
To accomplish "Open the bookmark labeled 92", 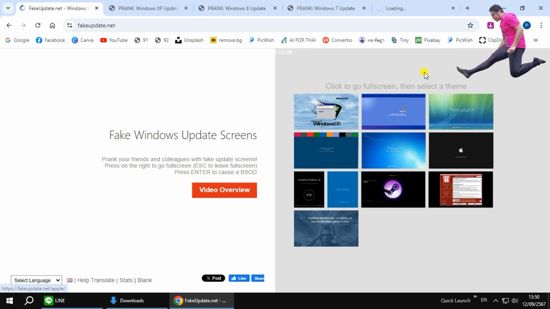I will point(162,40).
